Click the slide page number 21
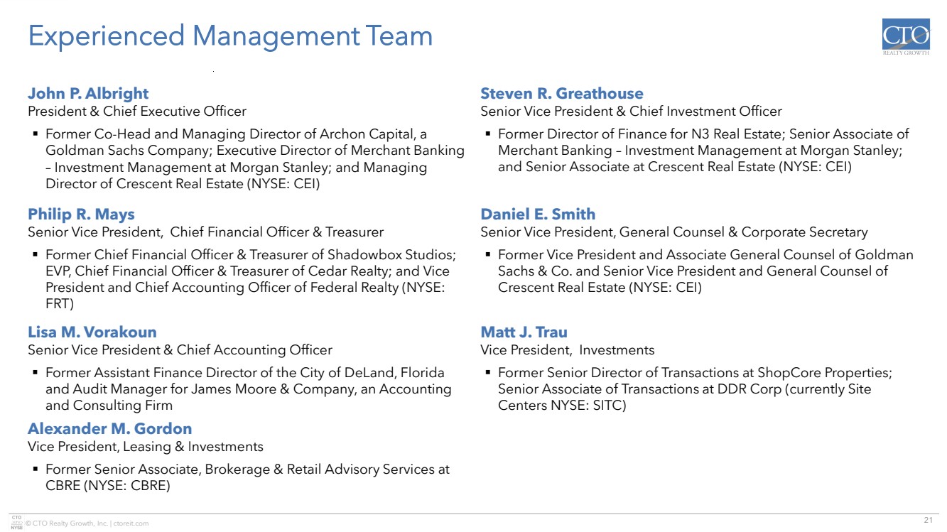Screen dimensions: 947x532 [x=928, y=521]
